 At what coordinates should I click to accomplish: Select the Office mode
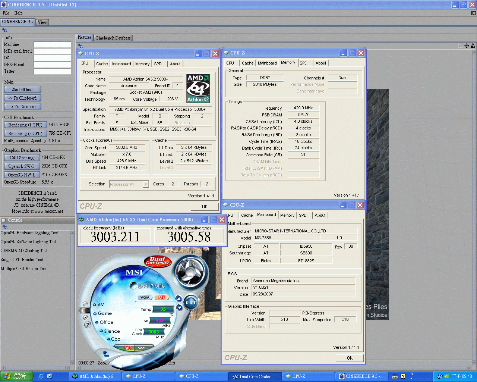pyautogui.click(x=104, y=322)
